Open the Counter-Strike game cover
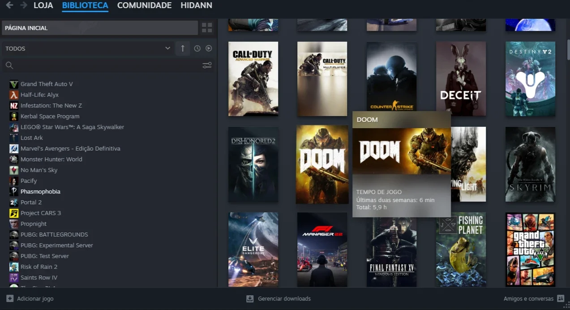570x310 pixels. [391, 76]
